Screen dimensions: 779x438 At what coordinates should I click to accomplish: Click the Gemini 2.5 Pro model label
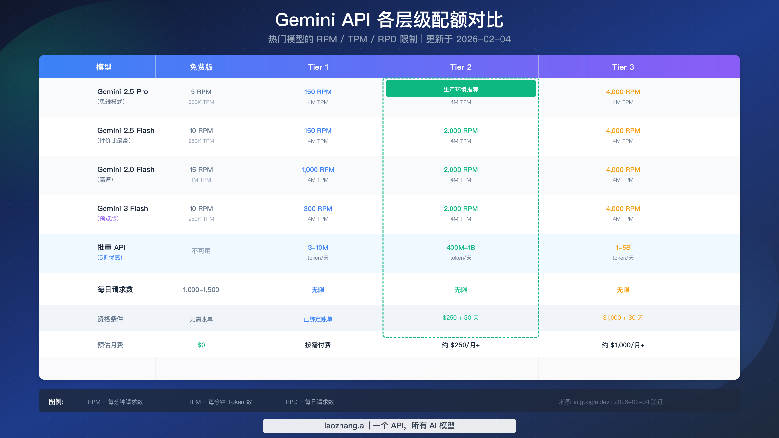[122, 92]
